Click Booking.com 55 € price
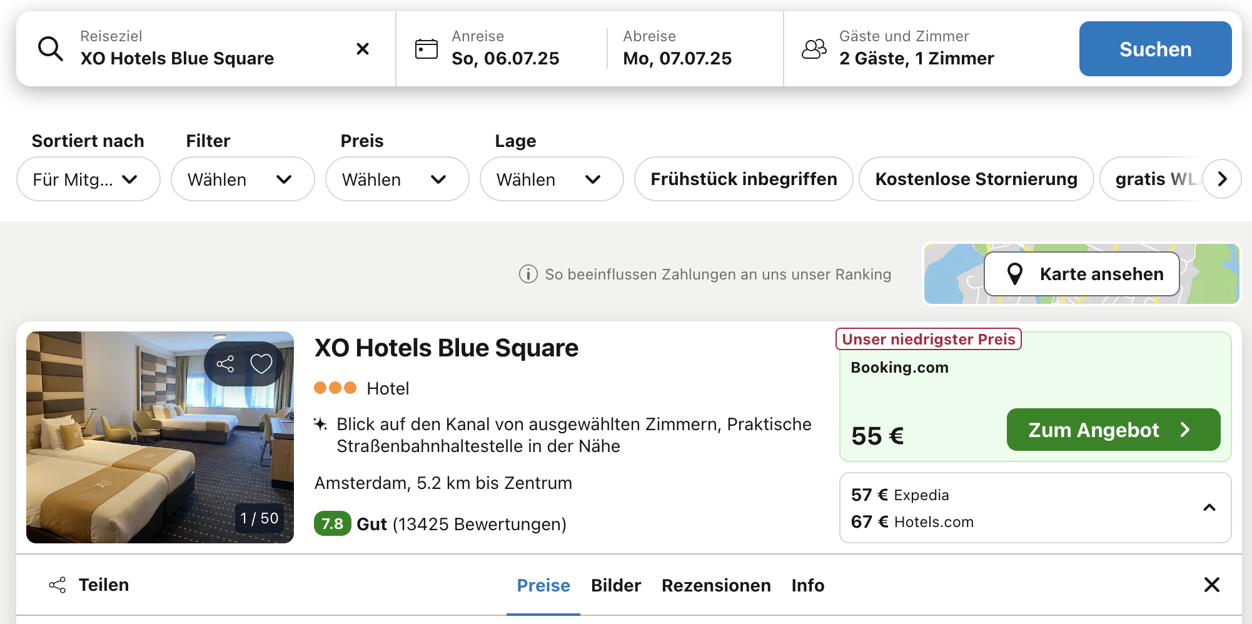 click(x=877, y=436)
